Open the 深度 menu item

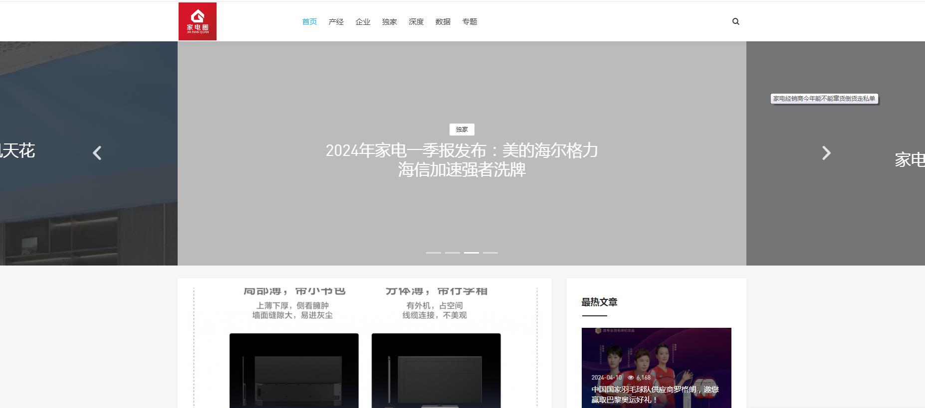pyautogui.click(x=416, y=21)
